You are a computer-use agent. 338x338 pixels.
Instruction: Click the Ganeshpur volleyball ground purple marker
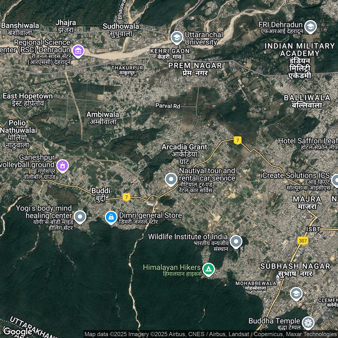[63, 166]
